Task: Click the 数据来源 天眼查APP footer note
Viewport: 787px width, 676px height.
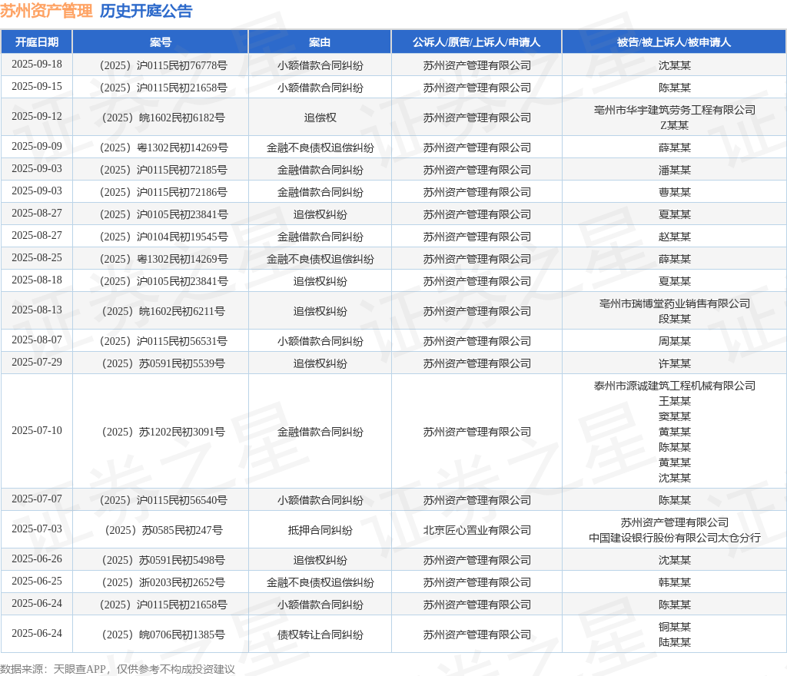Action: click(118, 669)
